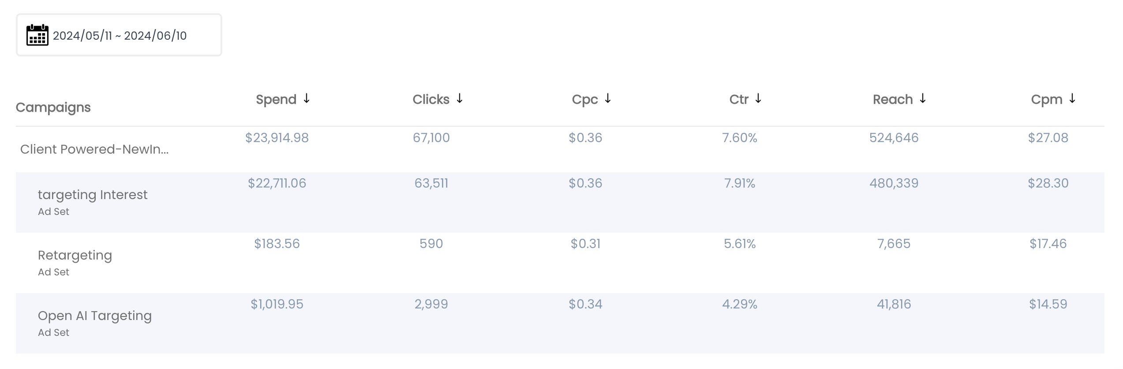The image size is (1123, 369).
Task: Click the Reach sort arrow
Action: pos(923,98)
